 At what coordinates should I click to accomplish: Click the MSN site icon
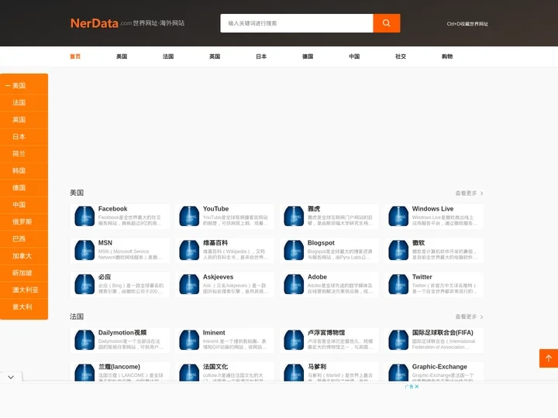click(x=84, y=250)
